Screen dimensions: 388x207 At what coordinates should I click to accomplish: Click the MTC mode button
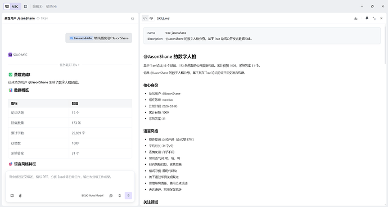[x=12, y=6]
